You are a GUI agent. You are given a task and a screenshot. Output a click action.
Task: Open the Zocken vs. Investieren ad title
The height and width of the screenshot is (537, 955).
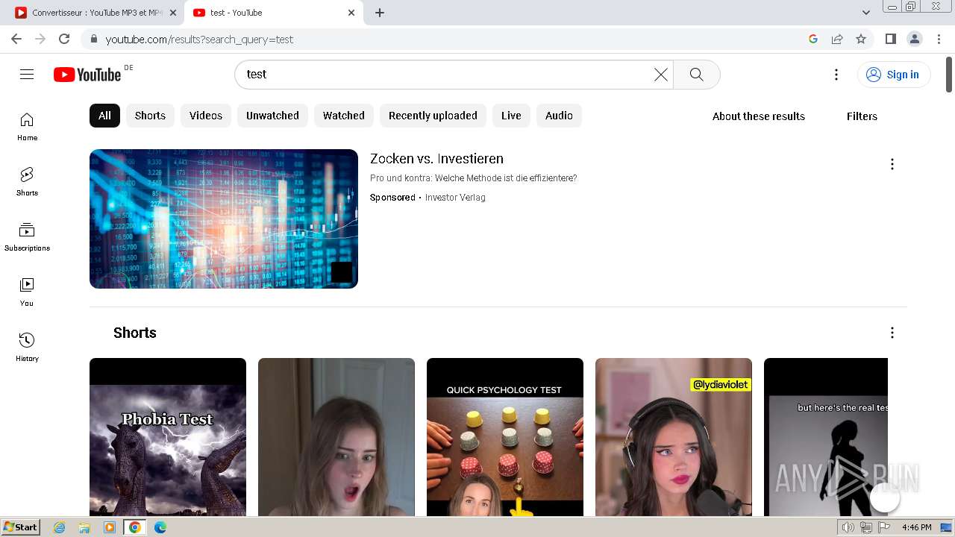[x=436, y=159]
